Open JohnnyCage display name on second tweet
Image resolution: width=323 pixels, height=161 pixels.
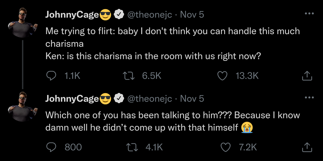coord(72,99)
